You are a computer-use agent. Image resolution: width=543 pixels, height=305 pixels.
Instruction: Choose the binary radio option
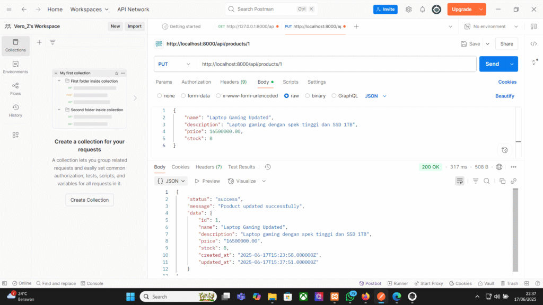click(308, 96)
